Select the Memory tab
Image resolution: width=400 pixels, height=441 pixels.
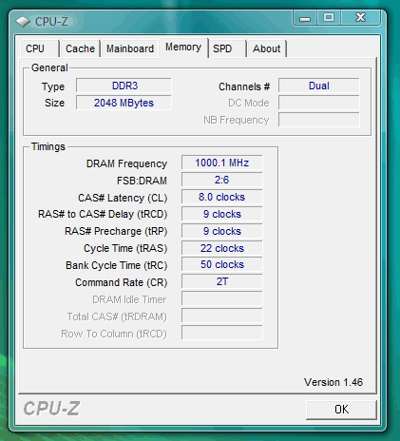(183, 48)
